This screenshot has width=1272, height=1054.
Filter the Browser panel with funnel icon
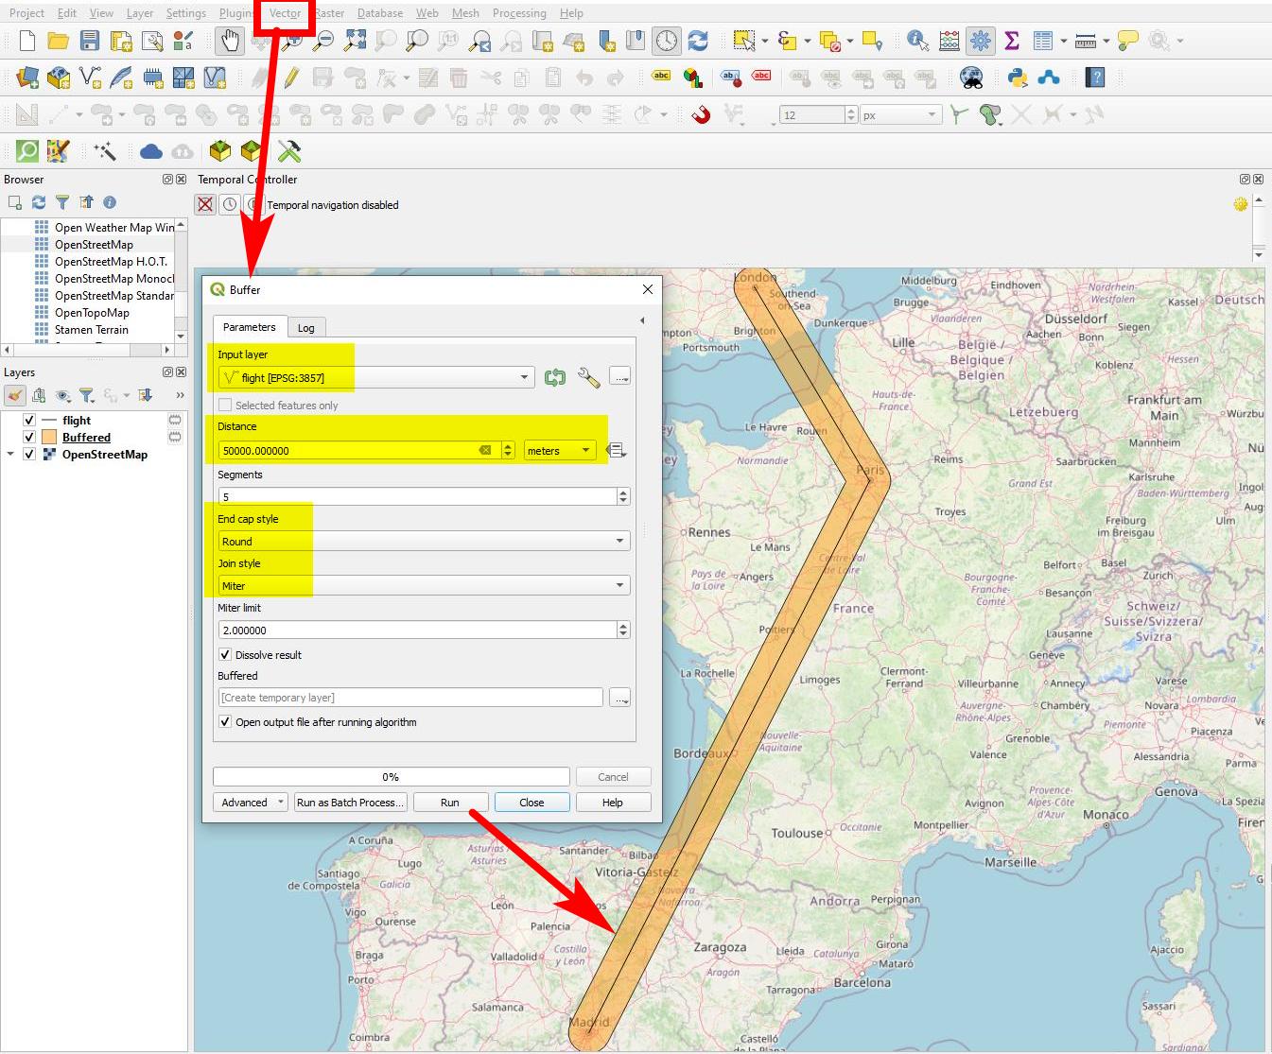click(x=62, y=202)
